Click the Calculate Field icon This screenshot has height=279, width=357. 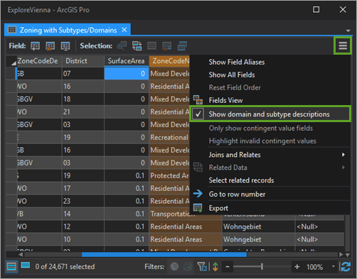coord(65,46)
